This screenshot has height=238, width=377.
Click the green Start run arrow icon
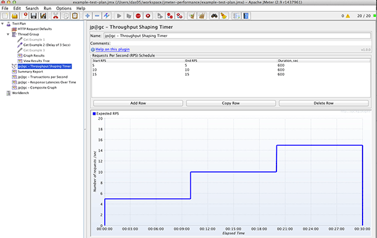(119, 16)
